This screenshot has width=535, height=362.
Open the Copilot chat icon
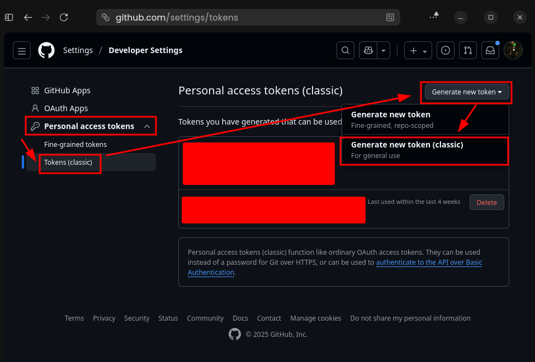click(x=368, y=50)
